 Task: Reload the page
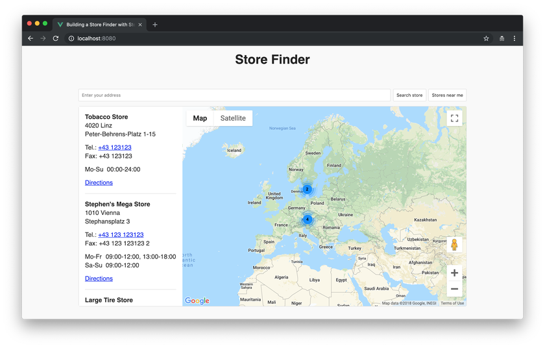tap(56, 38)
